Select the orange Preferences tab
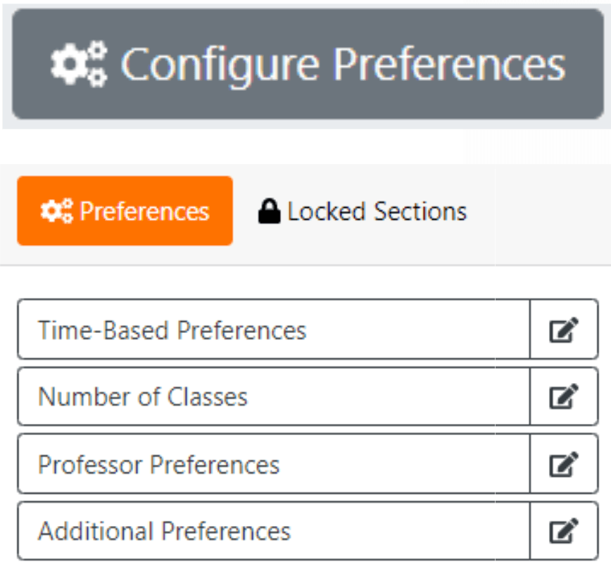The image size is (611, 583). click(x=125, y=211)
